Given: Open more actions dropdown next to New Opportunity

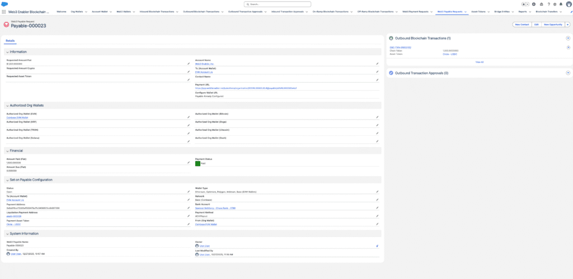Looking at the screenshot, I should pos(567,25).
